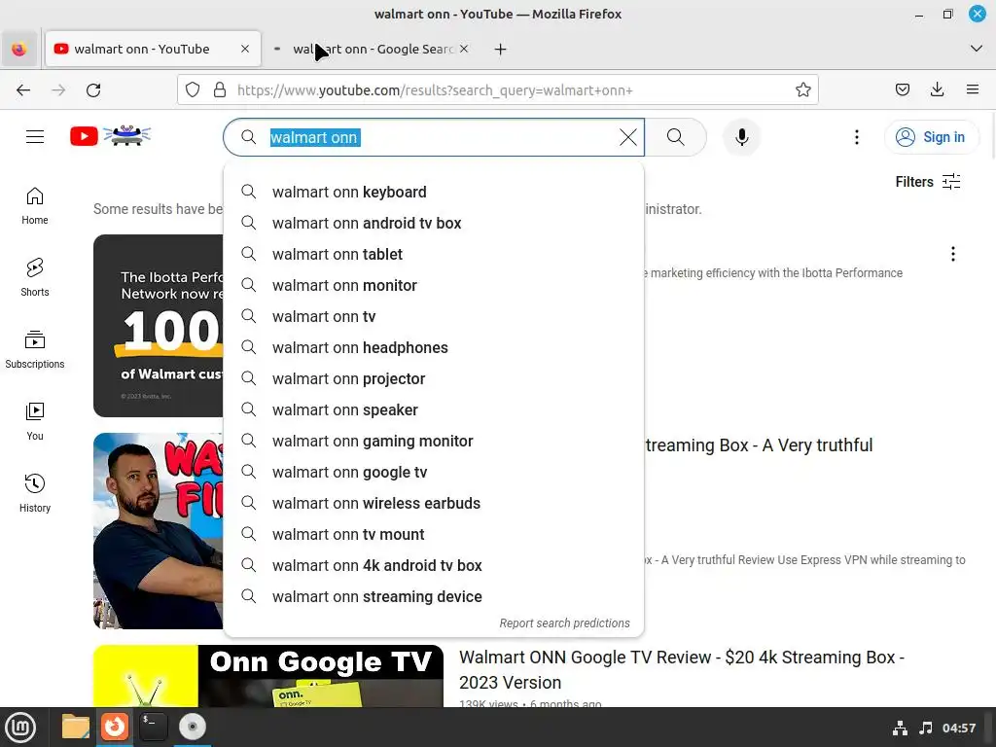Go back to the previous page
Image resolution: width=996 pixels, height=747 pixels.
click(23, 90)
